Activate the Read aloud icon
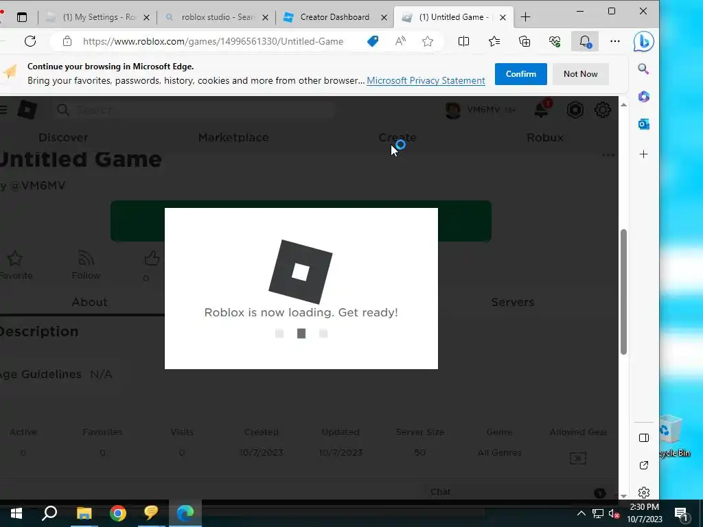Image resolution: width=703 pixels, height=527 pixels. (x=400, y=41)
